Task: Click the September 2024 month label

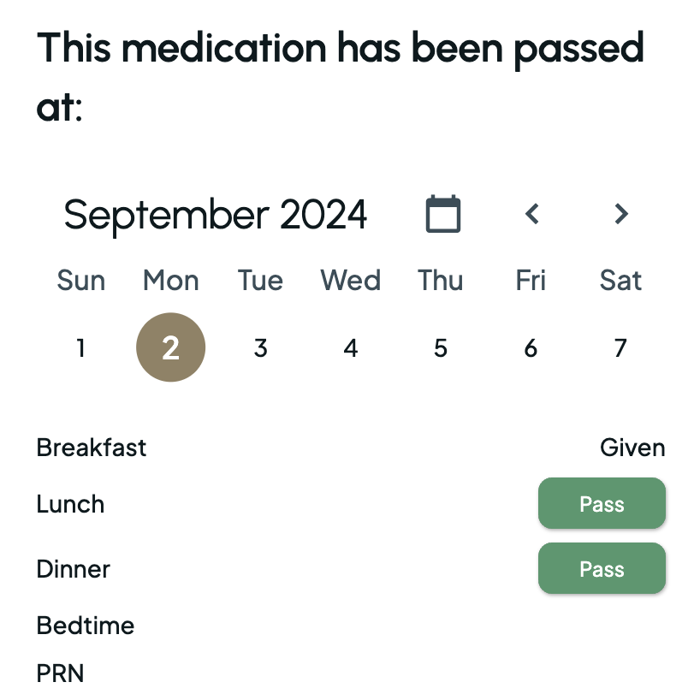Action: 216,215
